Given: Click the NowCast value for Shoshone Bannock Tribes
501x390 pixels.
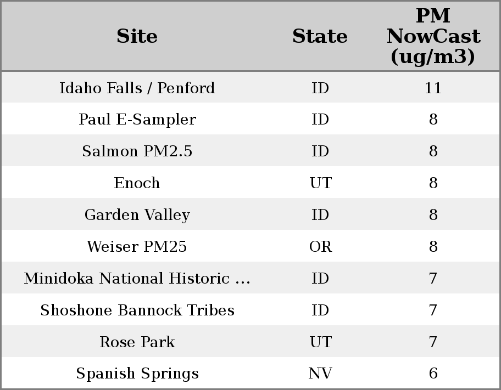Looking at the screenshot, I should point(433,310).
